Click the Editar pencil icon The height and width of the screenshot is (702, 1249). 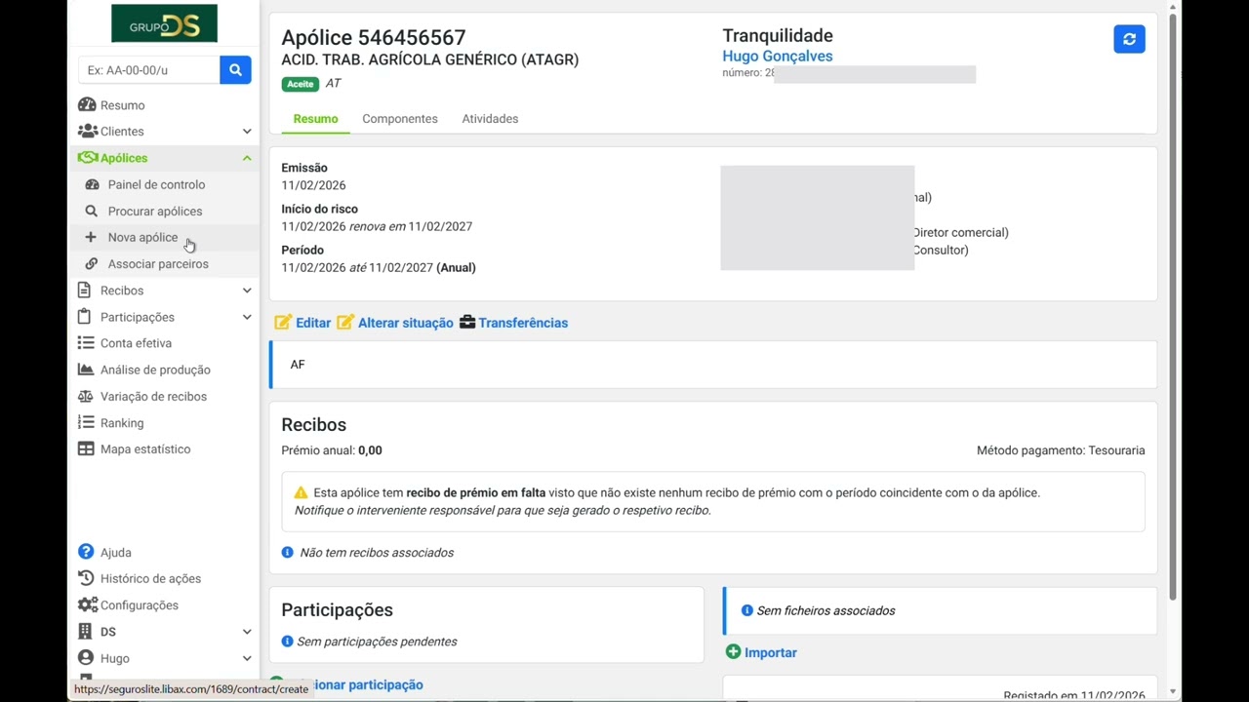click(283, 323)
